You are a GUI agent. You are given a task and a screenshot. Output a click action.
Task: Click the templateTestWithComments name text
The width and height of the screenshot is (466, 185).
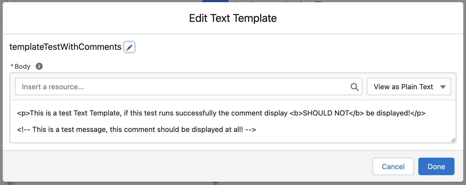[65, 47]
